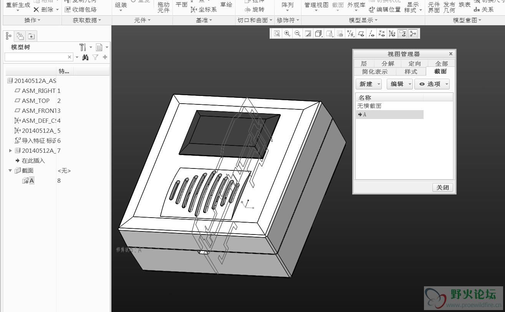Click the 坐标系 button in ribbon
This screenshot has height=312, width=505.
204,10
